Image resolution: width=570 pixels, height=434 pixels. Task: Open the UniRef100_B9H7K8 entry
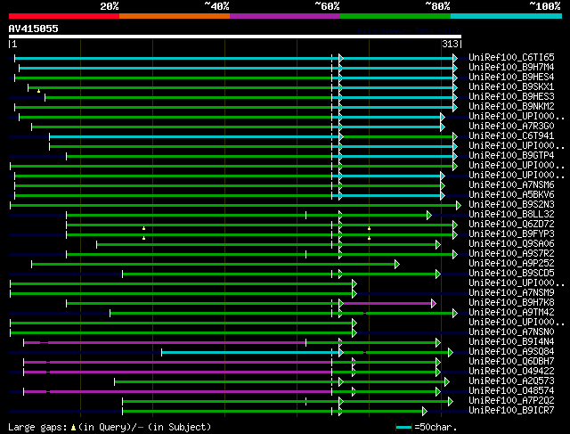(x=511, y=303)
